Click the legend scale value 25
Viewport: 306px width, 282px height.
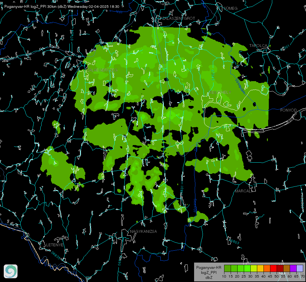244,276
